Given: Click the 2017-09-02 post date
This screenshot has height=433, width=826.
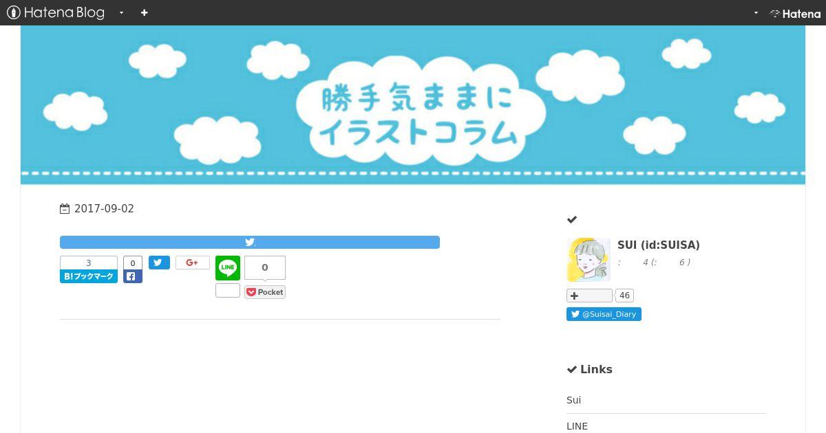Looking at the screenshot, I should click(x=104, y=209).
